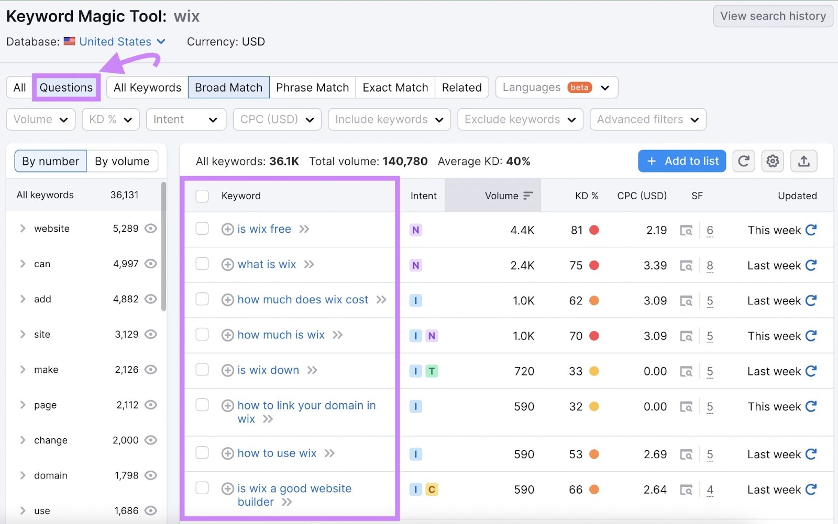The width and height of the screenshot is (838, 524).
Task: Refresh data for the 'is wix down' row
Action: click(811, 371)
